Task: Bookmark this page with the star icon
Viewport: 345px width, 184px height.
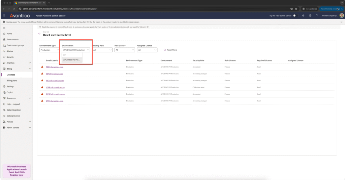Action: pyautogui.click(x=296, y=9)
